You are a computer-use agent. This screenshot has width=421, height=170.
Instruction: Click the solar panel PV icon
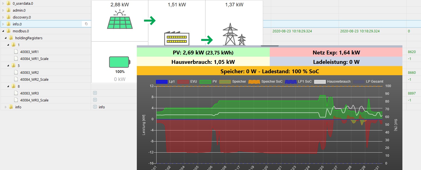pyautogui.click(x=120, y=20)
